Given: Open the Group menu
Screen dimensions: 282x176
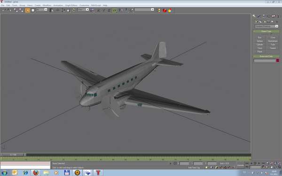Looking at the screenshot, I should (22, 5).
